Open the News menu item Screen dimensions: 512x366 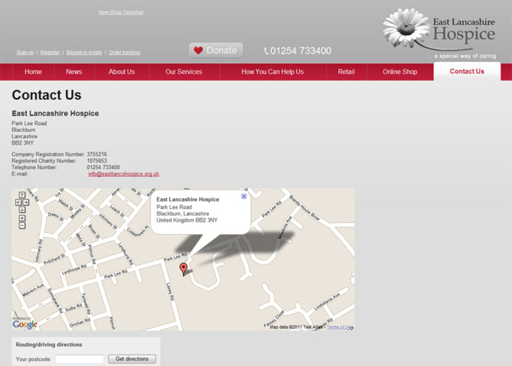click(x=74, y=72)
